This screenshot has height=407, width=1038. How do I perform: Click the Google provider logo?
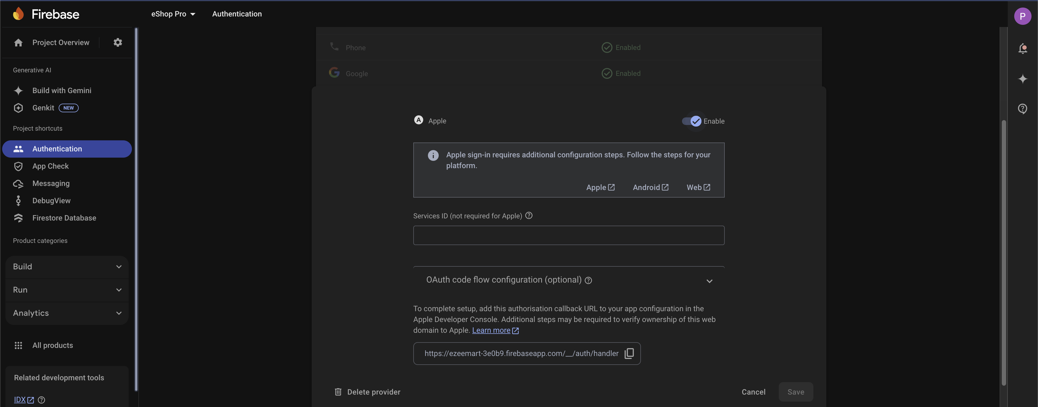[x=334, y=72]
